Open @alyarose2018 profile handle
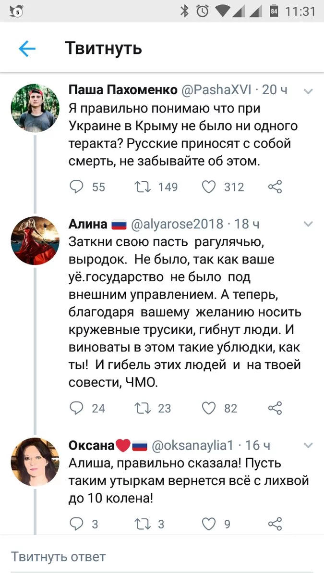The image size is (324, 577). coord(177,224)
